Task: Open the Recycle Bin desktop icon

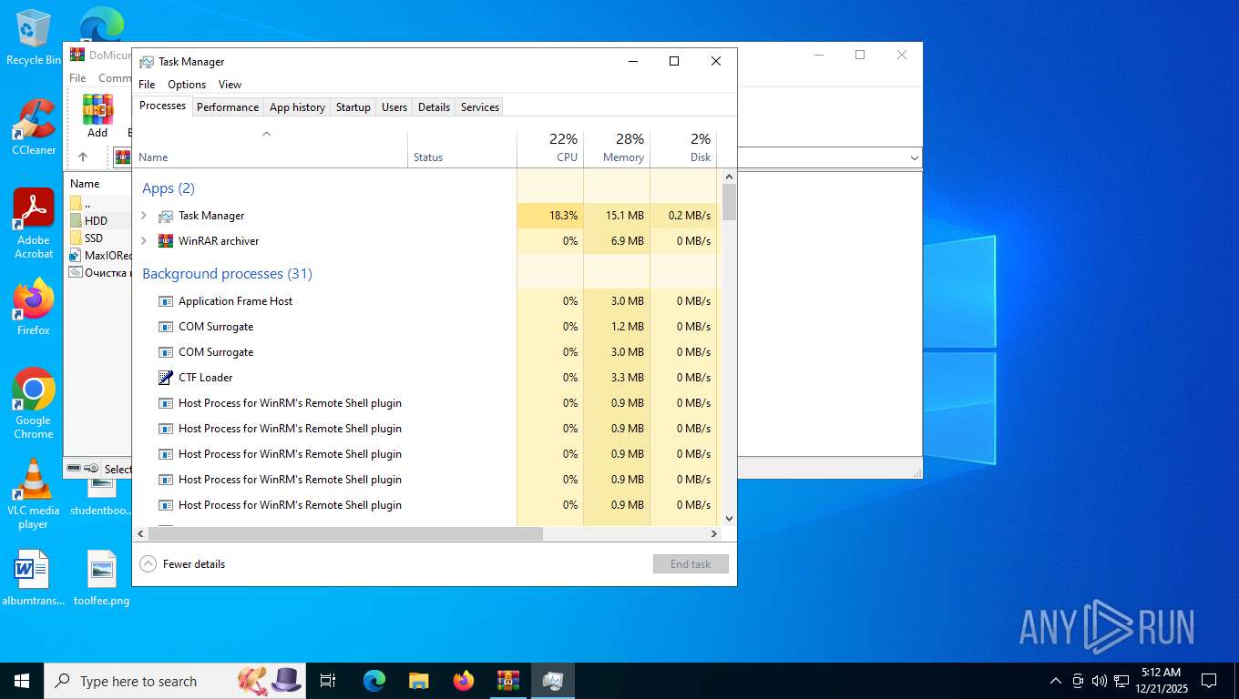Action: tap(34, 37)
